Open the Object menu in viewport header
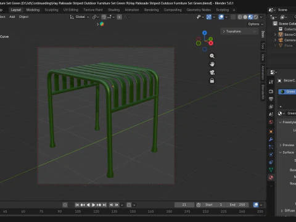Image resolution: width=296 pixels, height=222 pixels. [23, 17]
